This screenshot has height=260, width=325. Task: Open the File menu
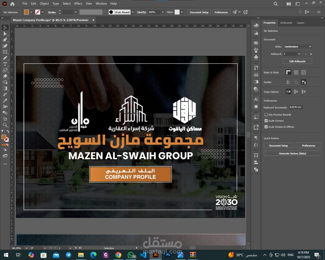click(x=25, y=4)
